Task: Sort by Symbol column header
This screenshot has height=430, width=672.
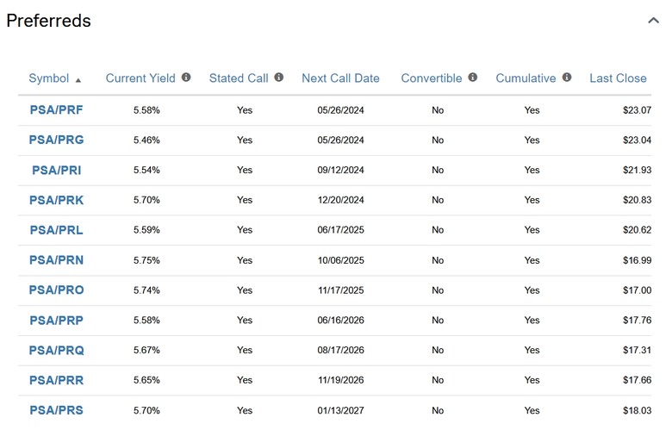Action: [48, 78]
